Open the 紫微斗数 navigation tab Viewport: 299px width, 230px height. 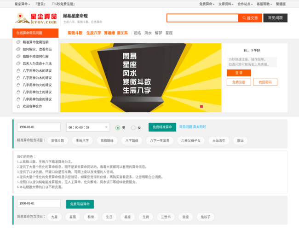click(75, 33)
